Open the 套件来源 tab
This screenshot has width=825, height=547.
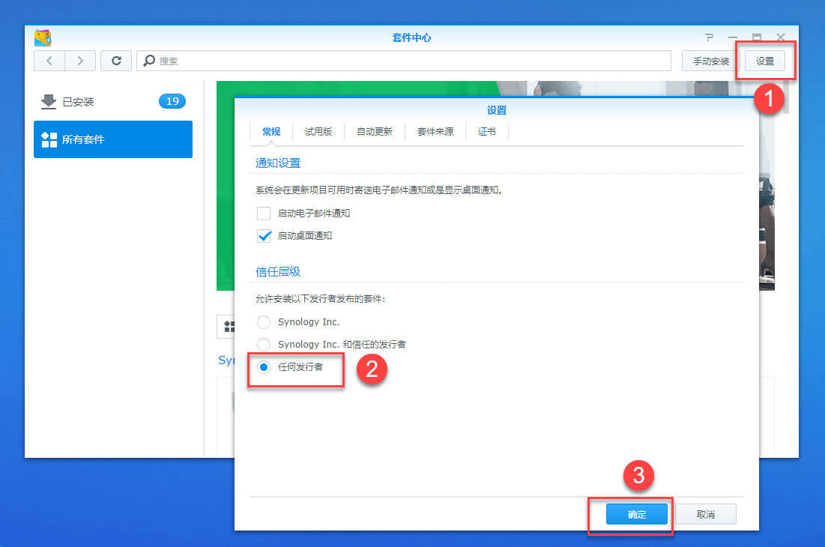435,131
